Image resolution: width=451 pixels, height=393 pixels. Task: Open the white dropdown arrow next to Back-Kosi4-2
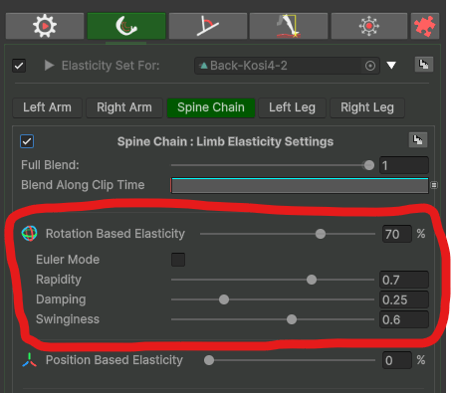tap(391, 66)
